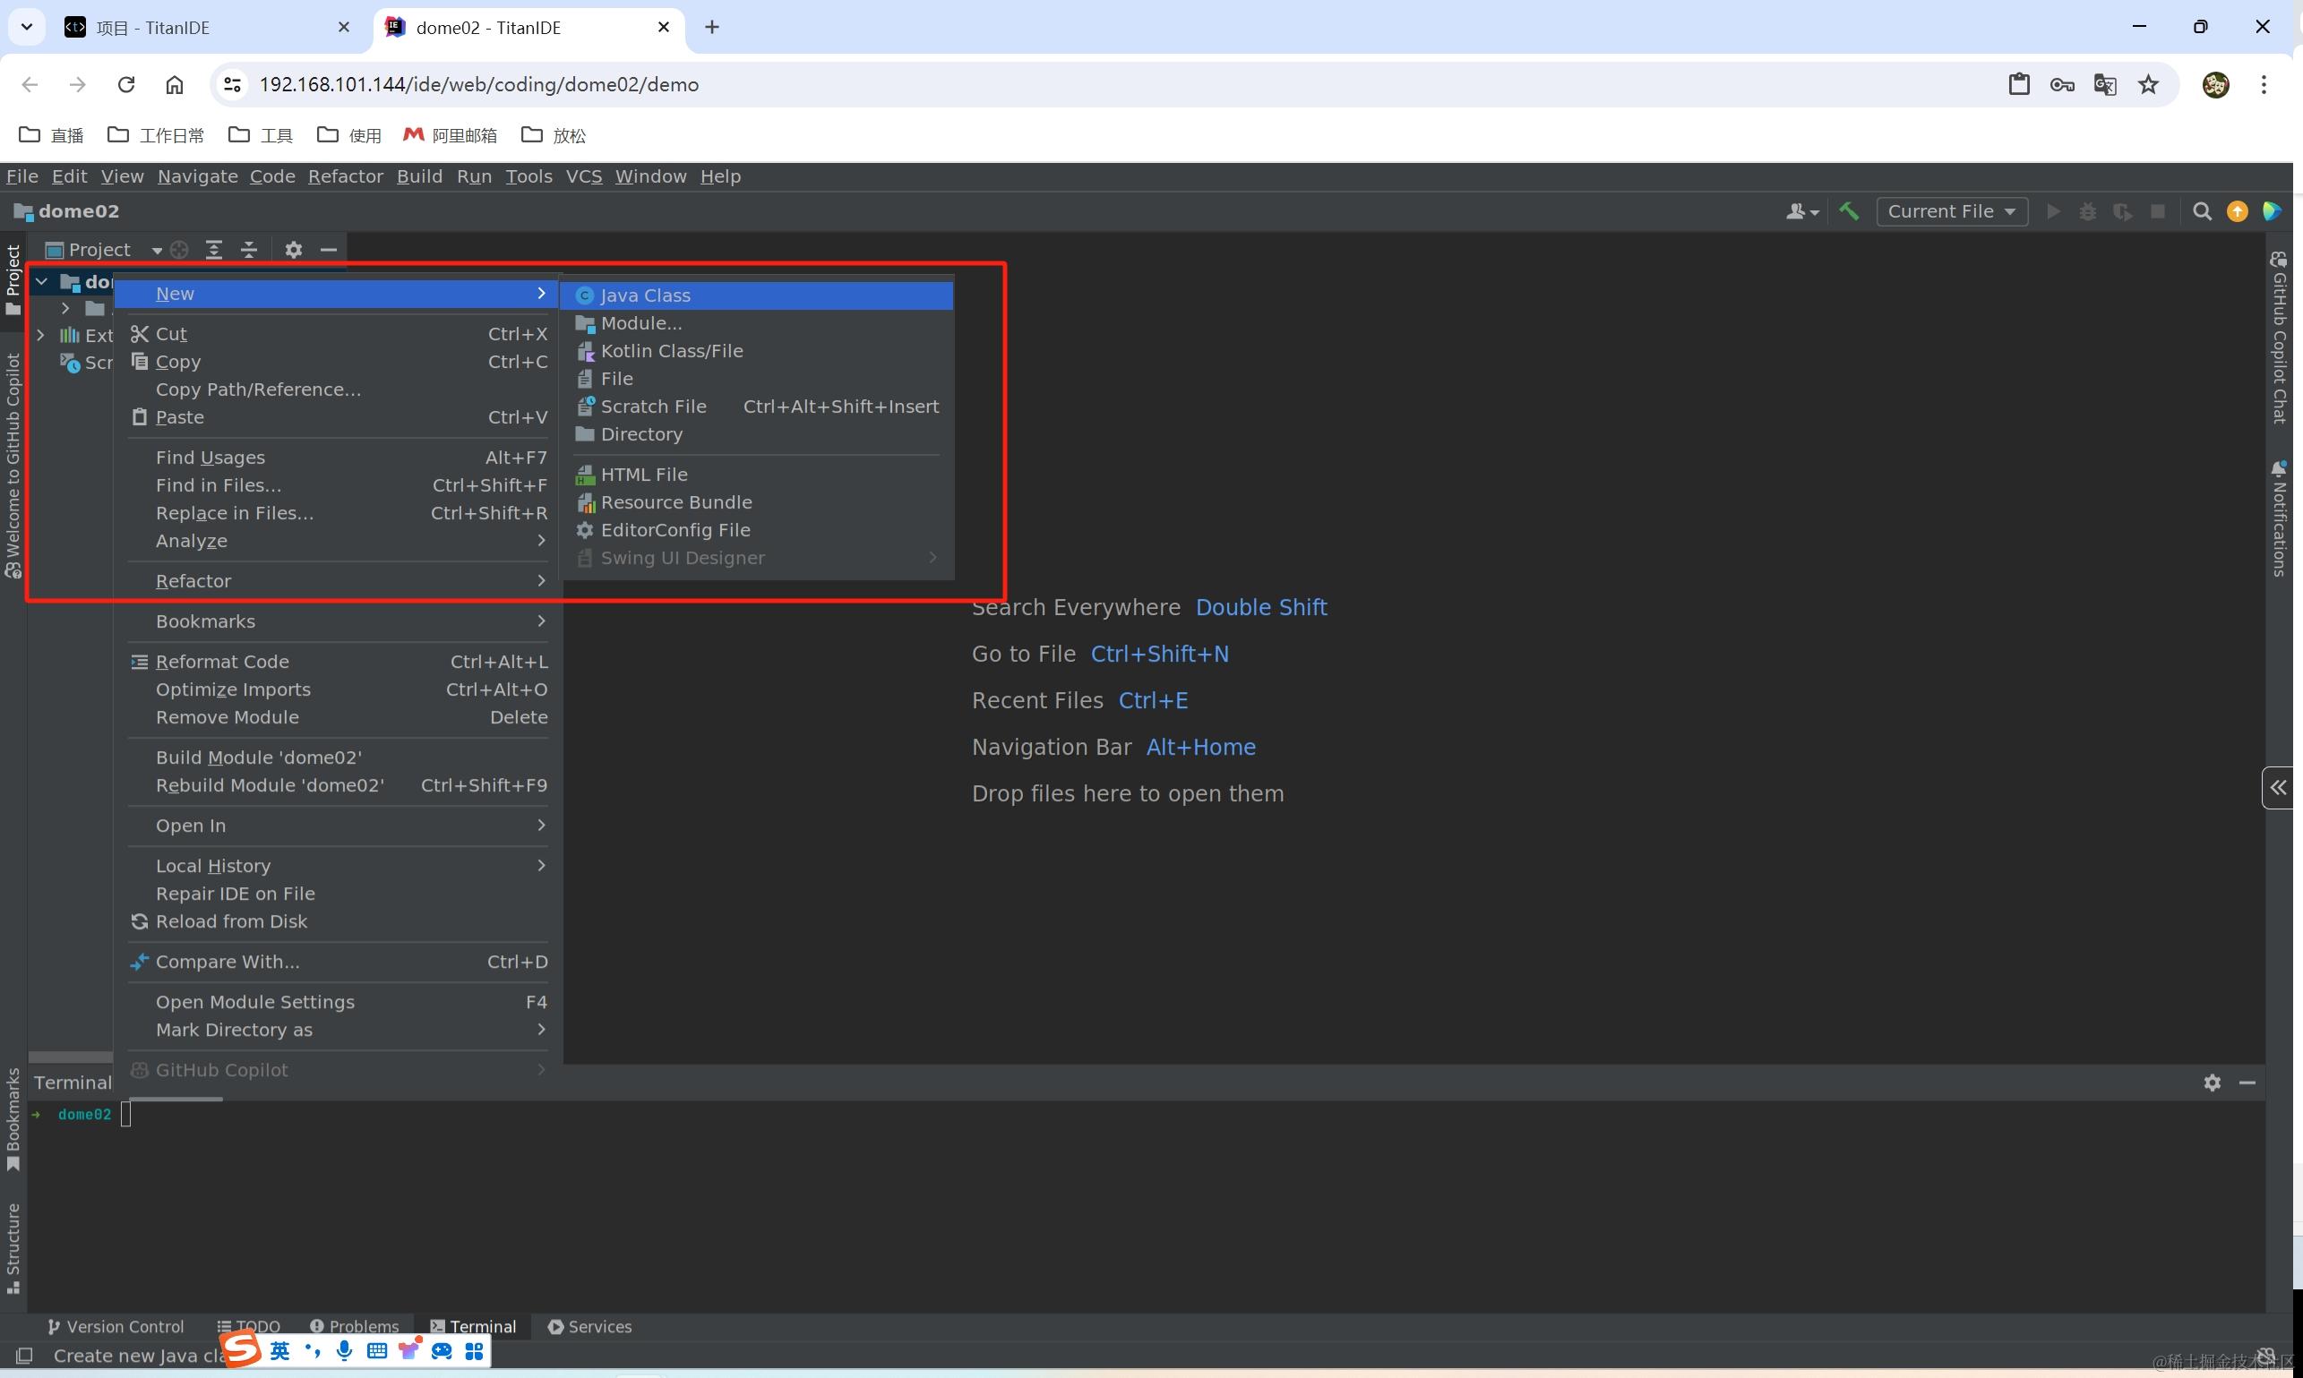Viewport: 2303px width, 1378px height.
Task: Toggle the Bookmarks tool window stripe
Action: (13, 1119)
